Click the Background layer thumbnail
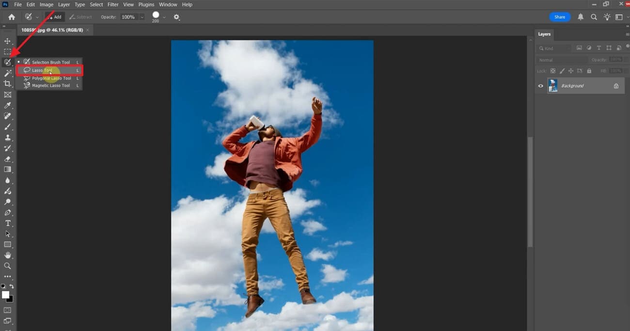630x331 pixels. pyautogui.click(x=553, y=85)
